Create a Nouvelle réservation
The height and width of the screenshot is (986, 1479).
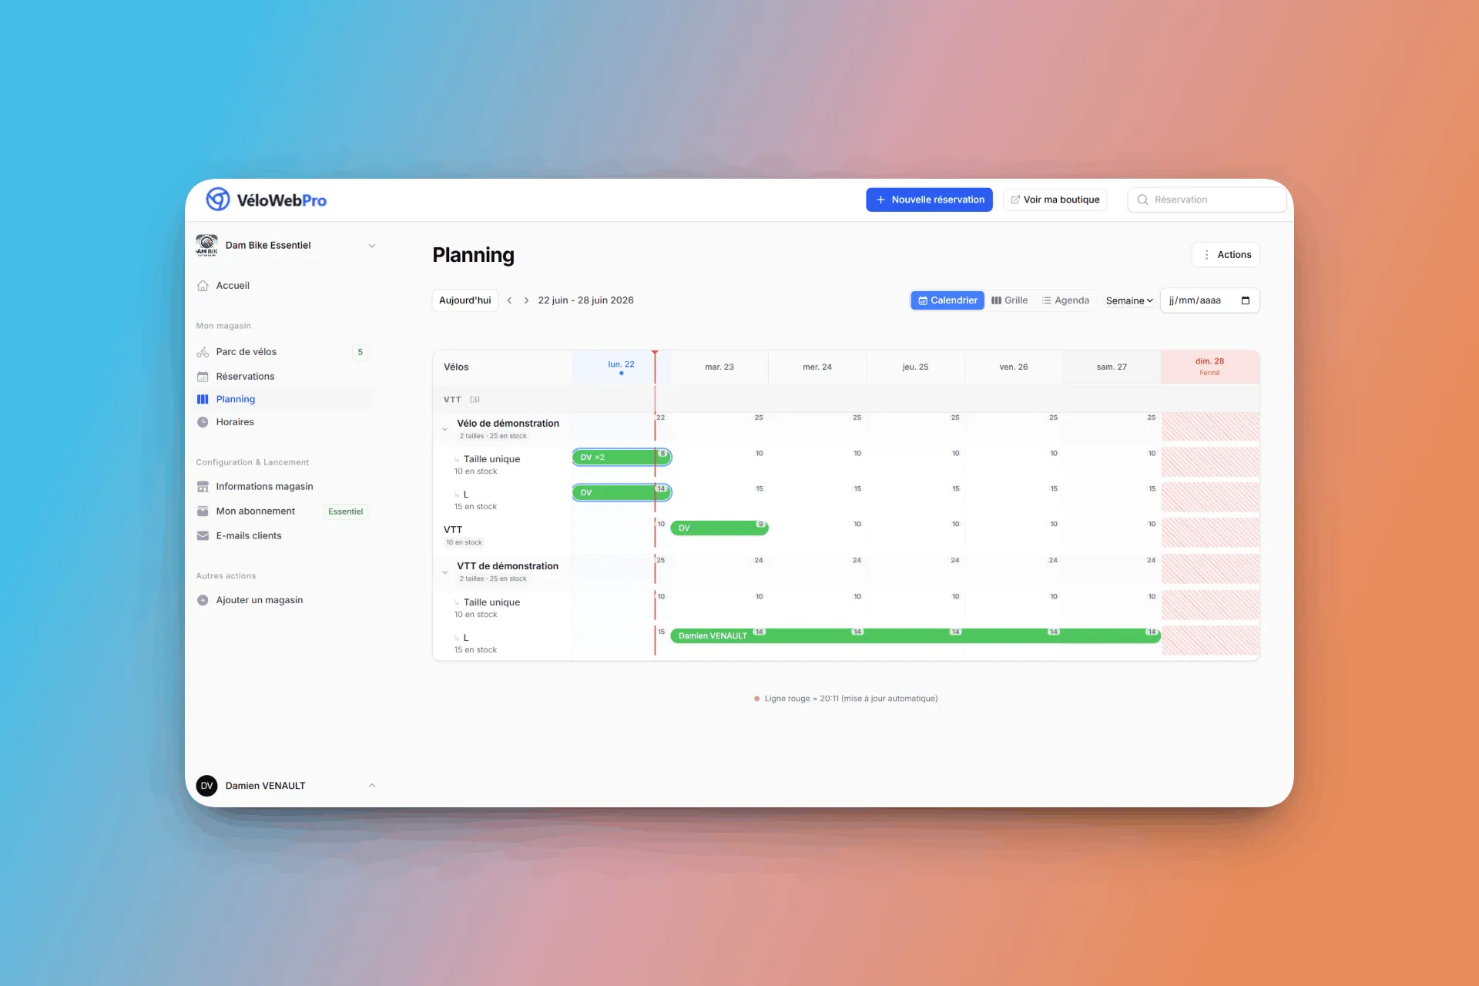point(929,200)
